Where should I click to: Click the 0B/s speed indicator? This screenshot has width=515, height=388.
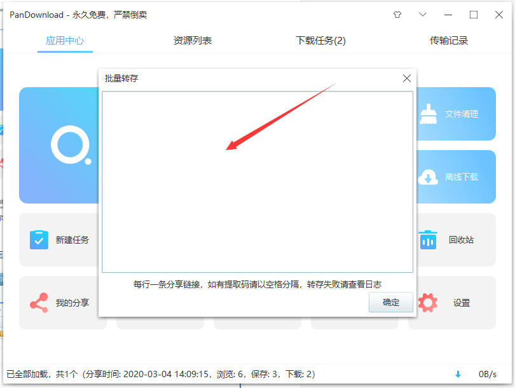tap(488, 374)
